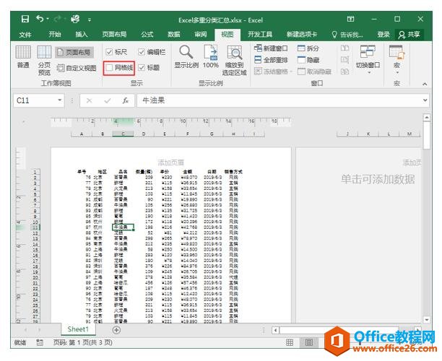Select the Sheet1 tab
Viewport: 442px width, 361px height.
(x=78, y=329)
